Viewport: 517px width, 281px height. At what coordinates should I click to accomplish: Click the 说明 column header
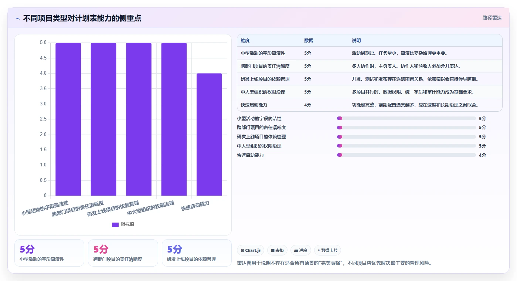pos(356,41)
